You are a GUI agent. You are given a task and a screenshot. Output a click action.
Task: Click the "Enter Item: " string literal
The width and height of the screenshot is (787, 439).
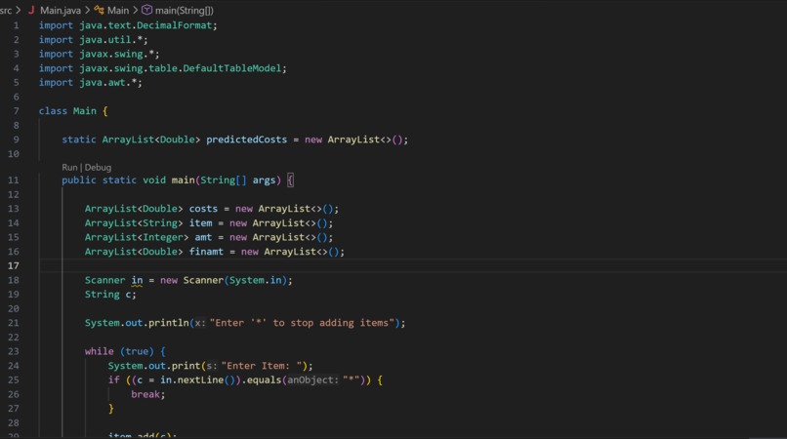tap(262, 366)
